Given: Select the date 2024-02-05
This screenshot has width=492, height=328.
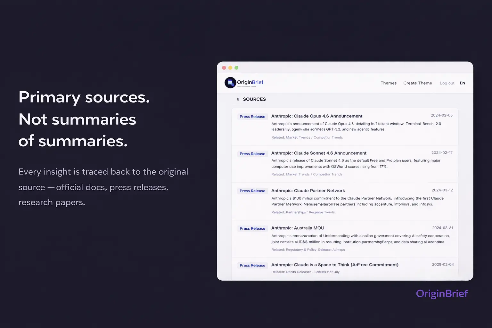Looking at the screenshot, I should [441, 115].
